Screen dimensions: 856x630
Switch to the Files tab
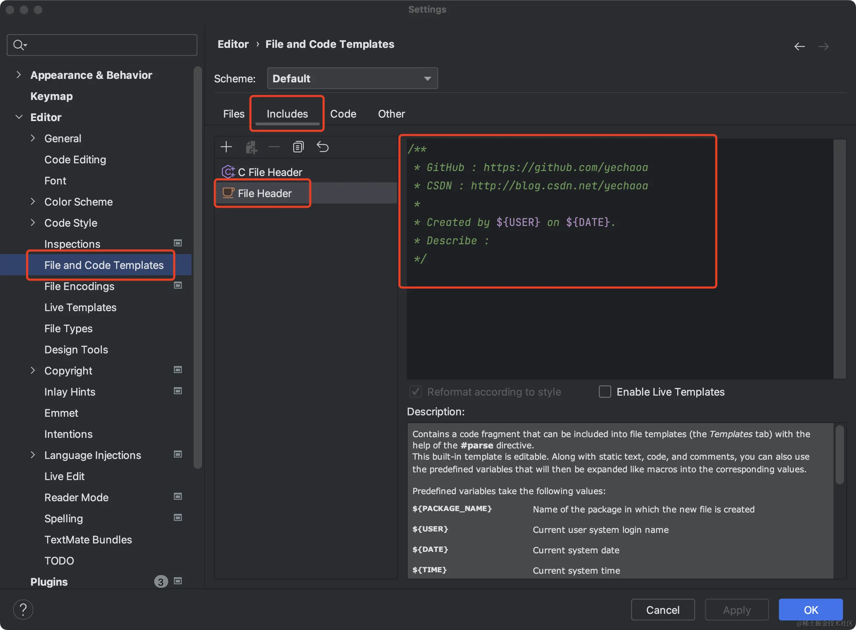click(x=233, y=114)
